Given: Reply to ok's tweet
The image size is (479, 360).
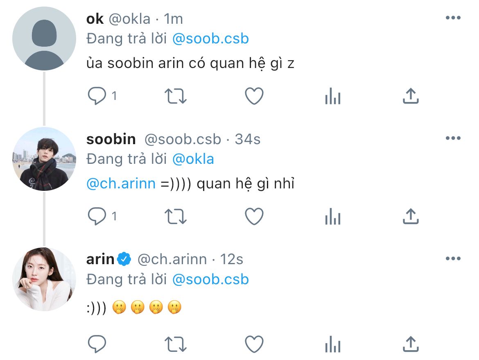Looking at the screenshot, I should [97, 96].
